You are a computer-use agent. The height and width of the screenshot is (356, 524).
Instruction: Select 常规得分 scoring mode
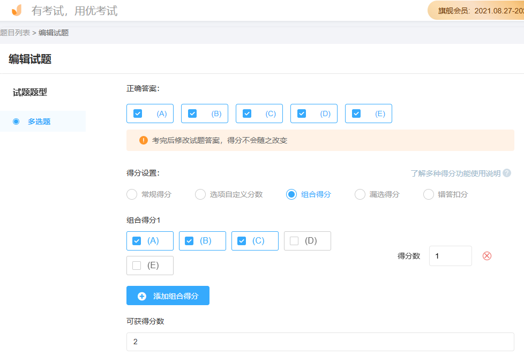[x=132, y=194]
